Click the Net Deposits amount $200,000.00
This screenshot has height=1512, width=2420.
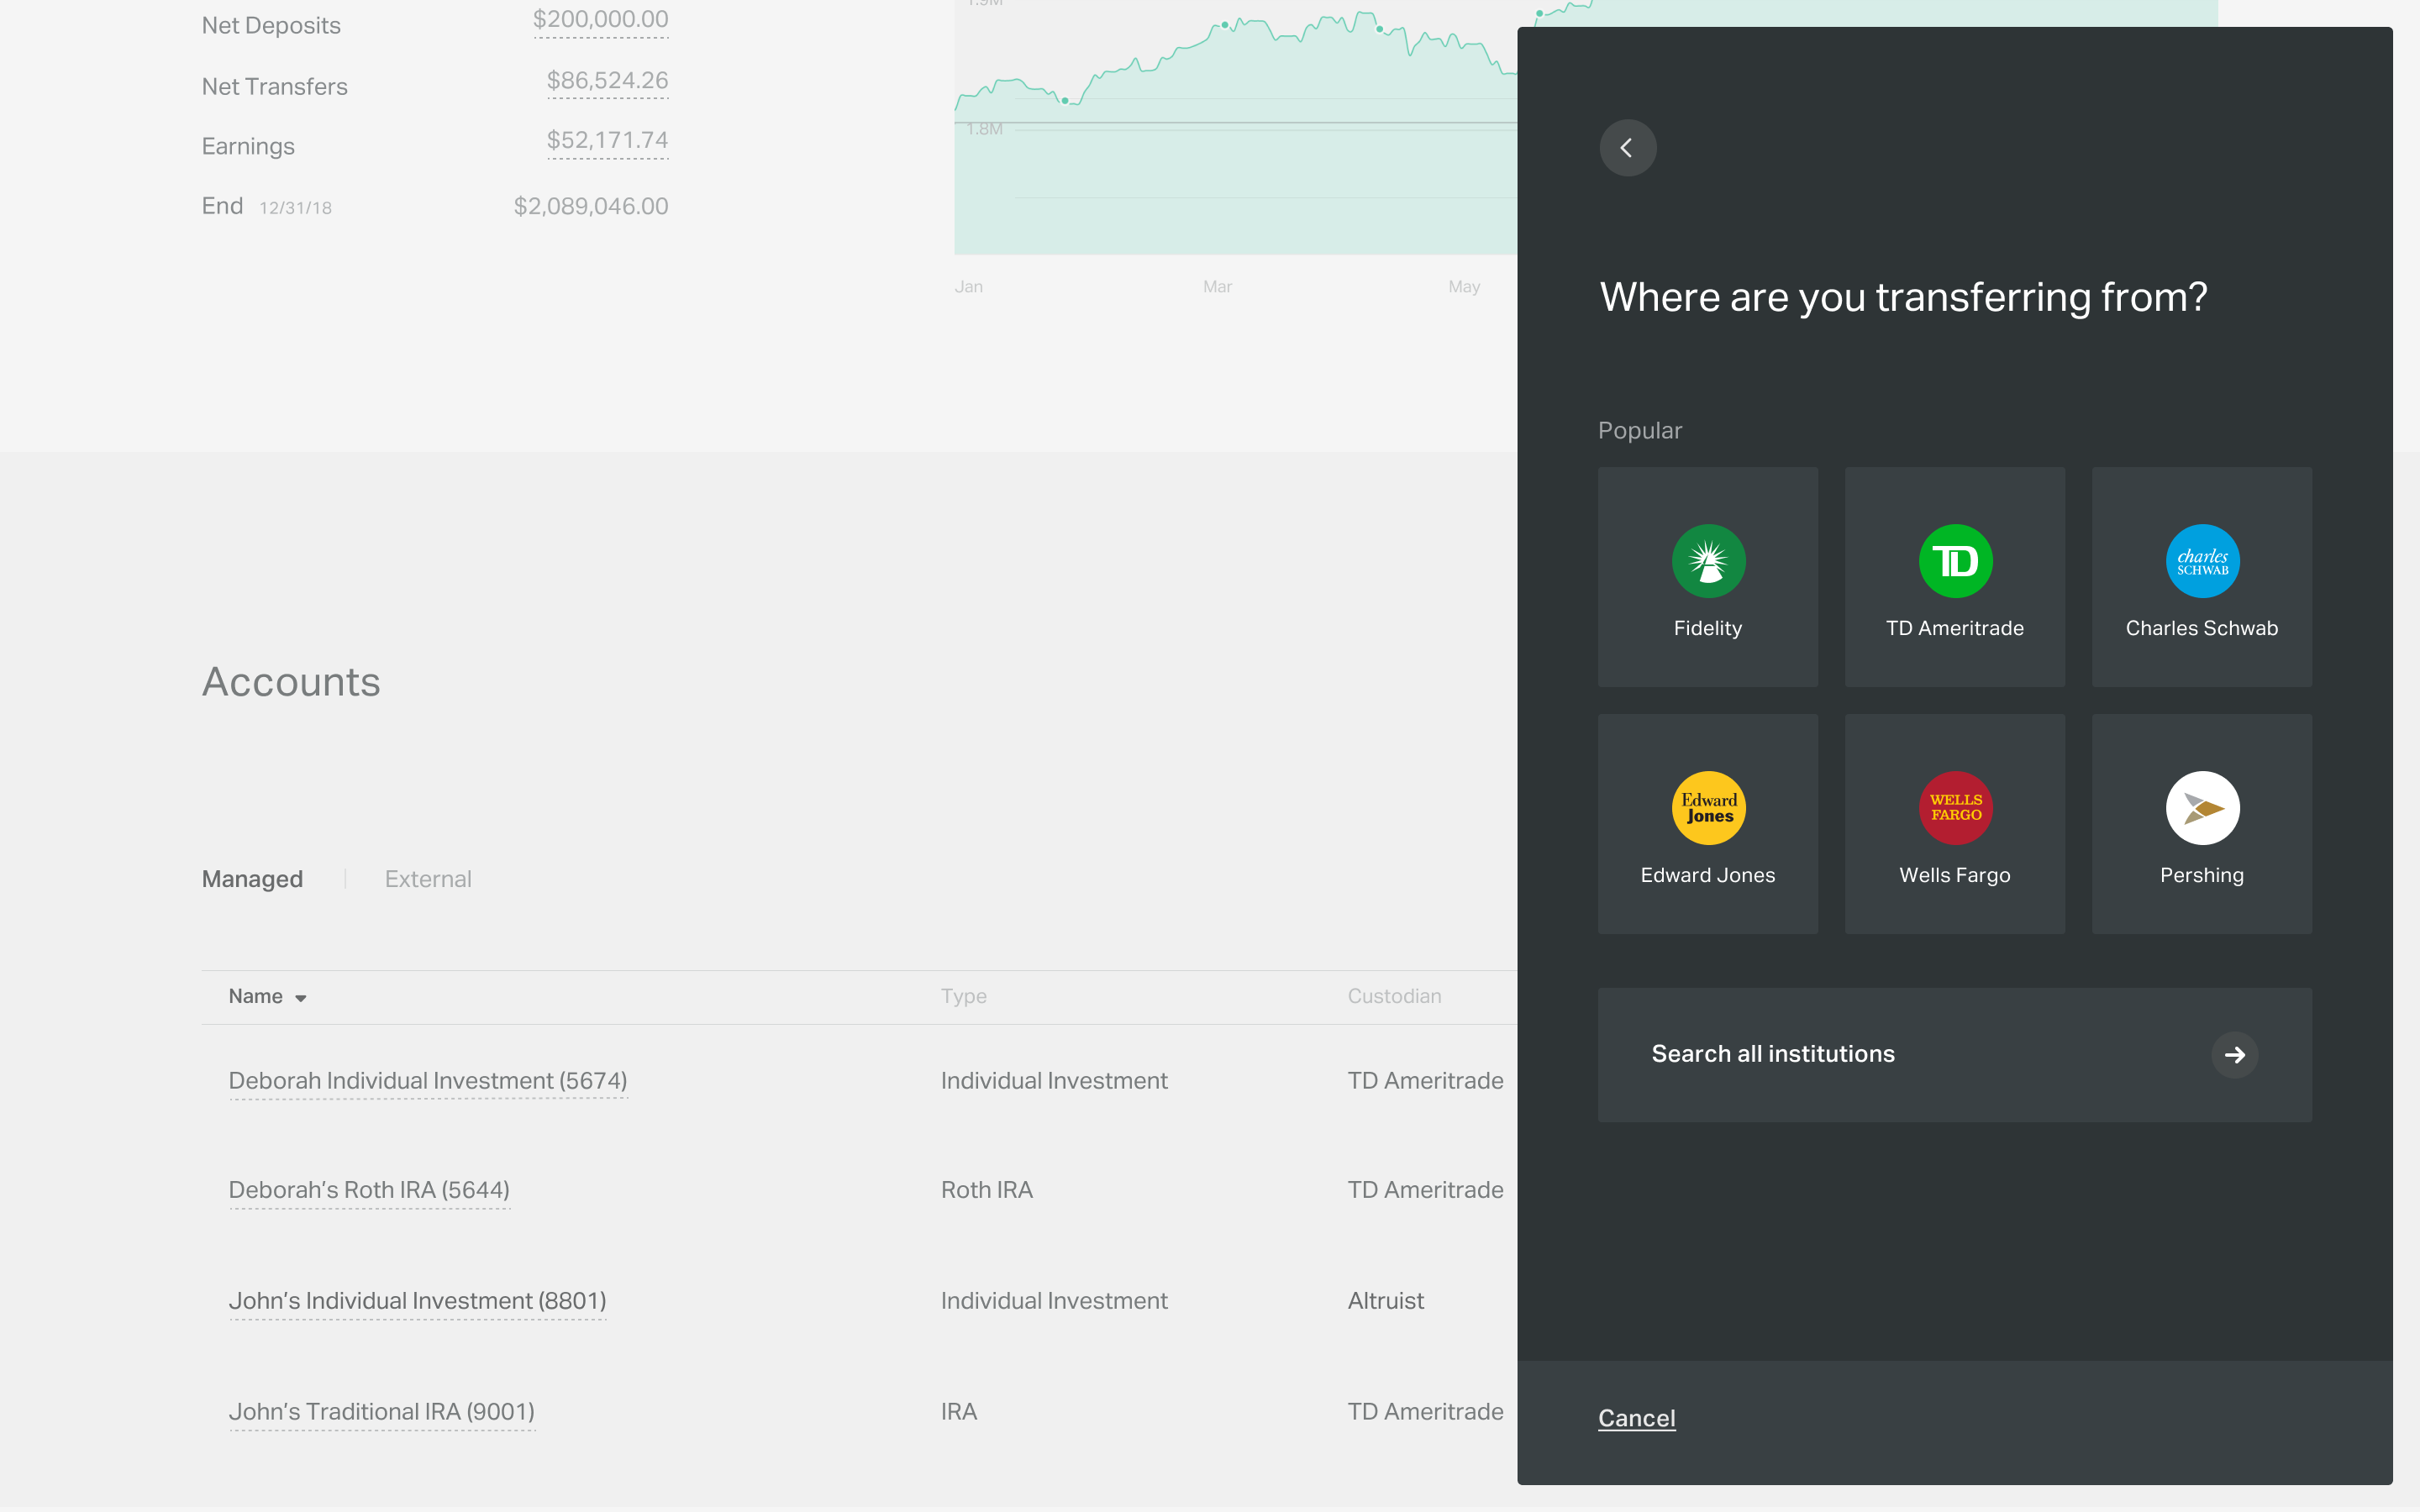(x=600, y=20)
